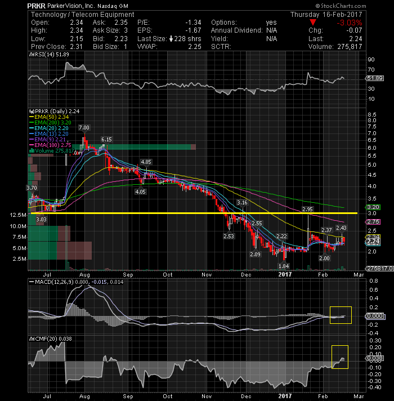The image size is (394, 401).
Task: Click the ParkerVision, Inc. company name
Action: click(71, 6)
